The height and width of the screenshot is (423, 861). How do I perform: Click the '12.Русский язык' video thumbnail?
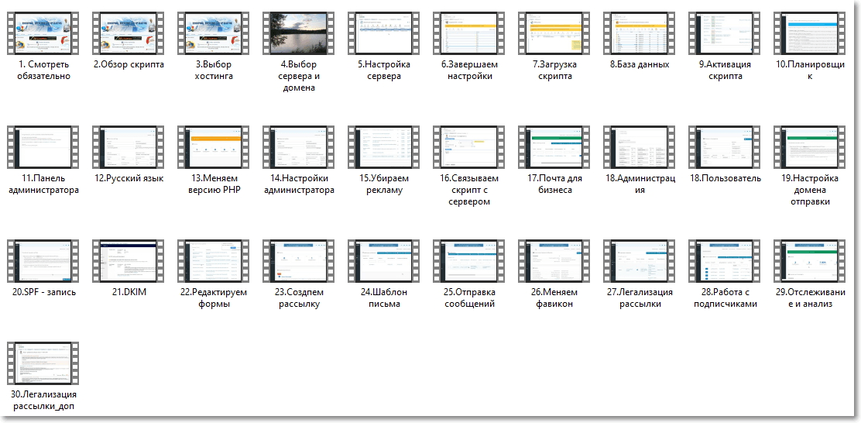(129, 147)
